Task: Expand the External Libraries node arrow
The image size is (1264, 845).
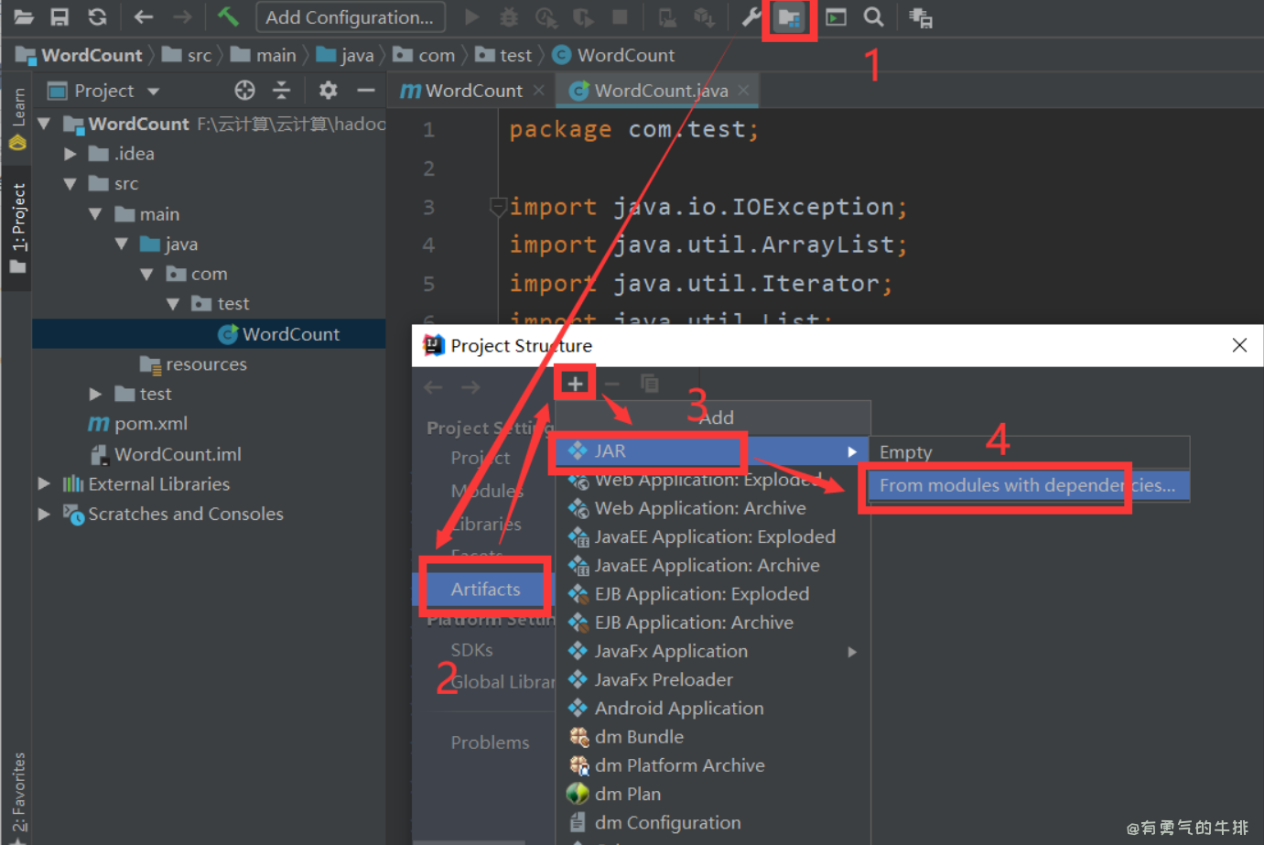Action: coord(44,483)
